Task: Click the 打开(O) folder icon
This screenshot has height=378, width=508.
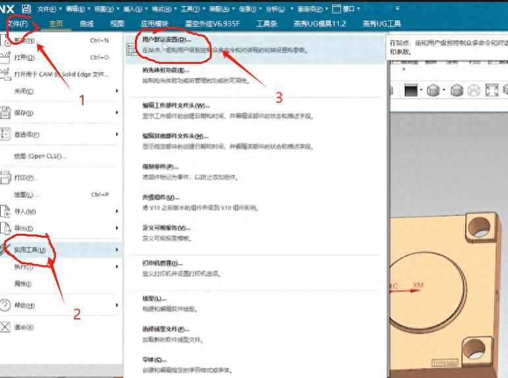Action: tap(5, 57)
